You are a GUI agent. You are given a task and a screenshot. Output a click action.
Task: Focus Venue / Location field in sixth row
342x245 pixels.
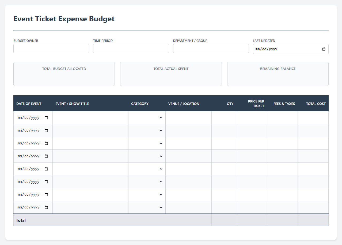tap(188, 182)
